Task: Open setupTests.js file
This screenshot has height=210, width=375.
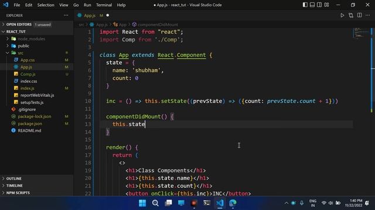Action: pos(32,103)
